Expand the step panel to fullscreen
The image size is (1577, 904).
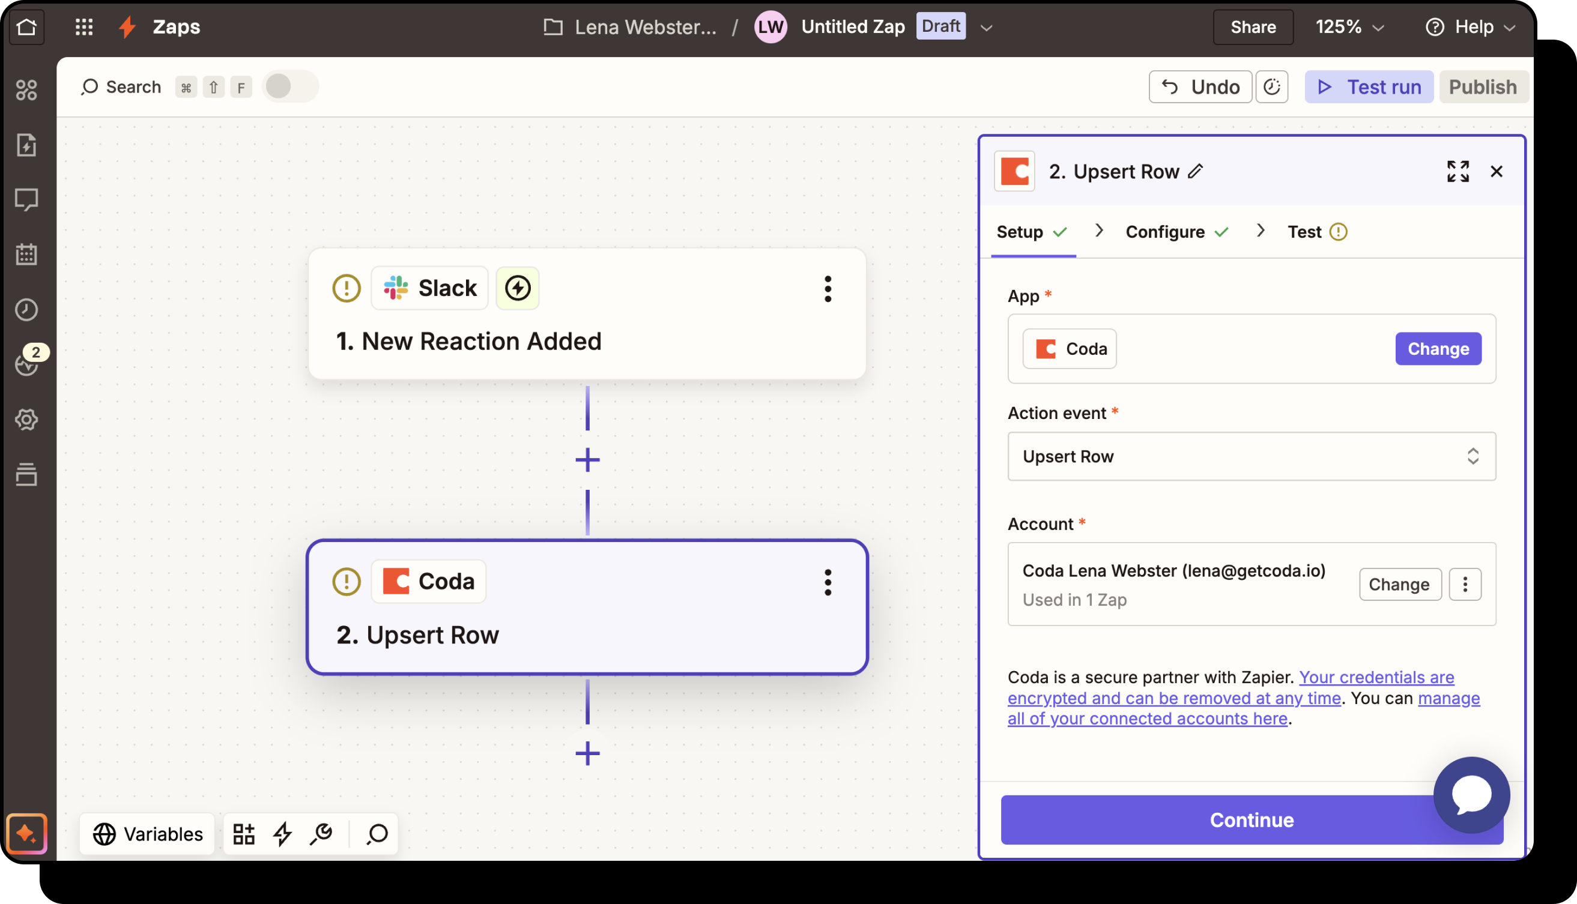pyautogui.click(x=1457, y=171)
